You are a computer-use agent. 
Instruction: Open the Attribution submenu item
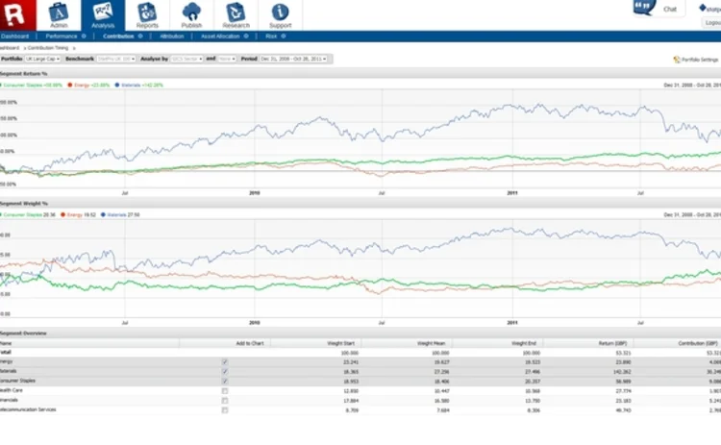click(172, 37)
